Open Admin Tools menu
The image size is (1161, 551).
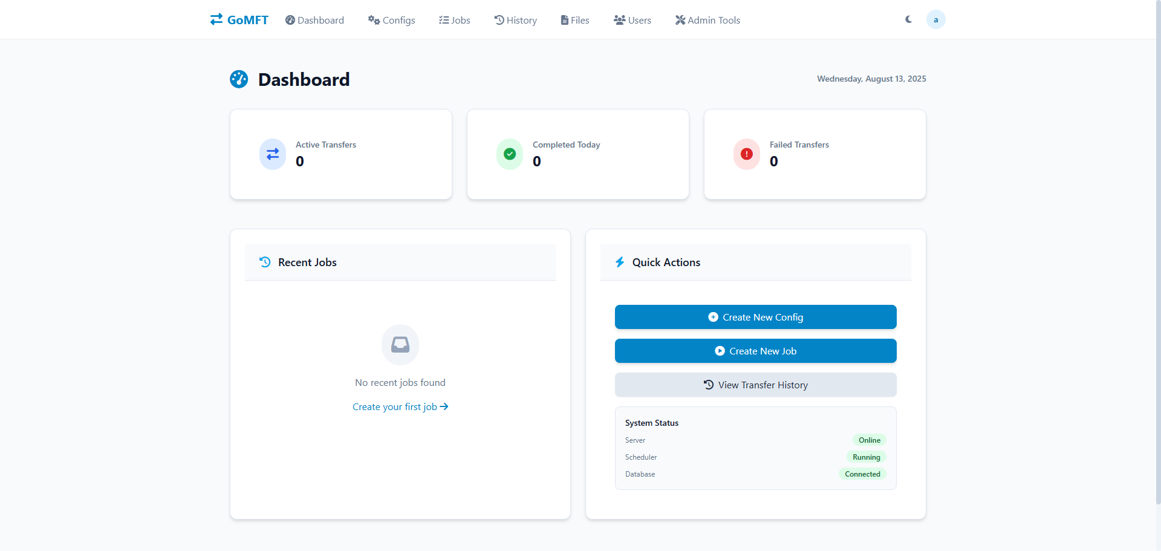707,20
